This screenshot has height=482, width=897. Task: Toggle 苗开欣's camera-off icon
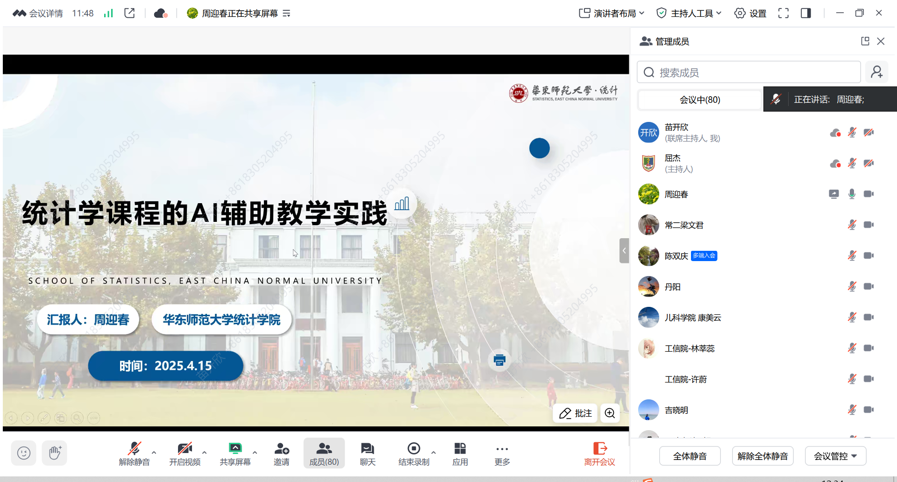tap(869, 133)
